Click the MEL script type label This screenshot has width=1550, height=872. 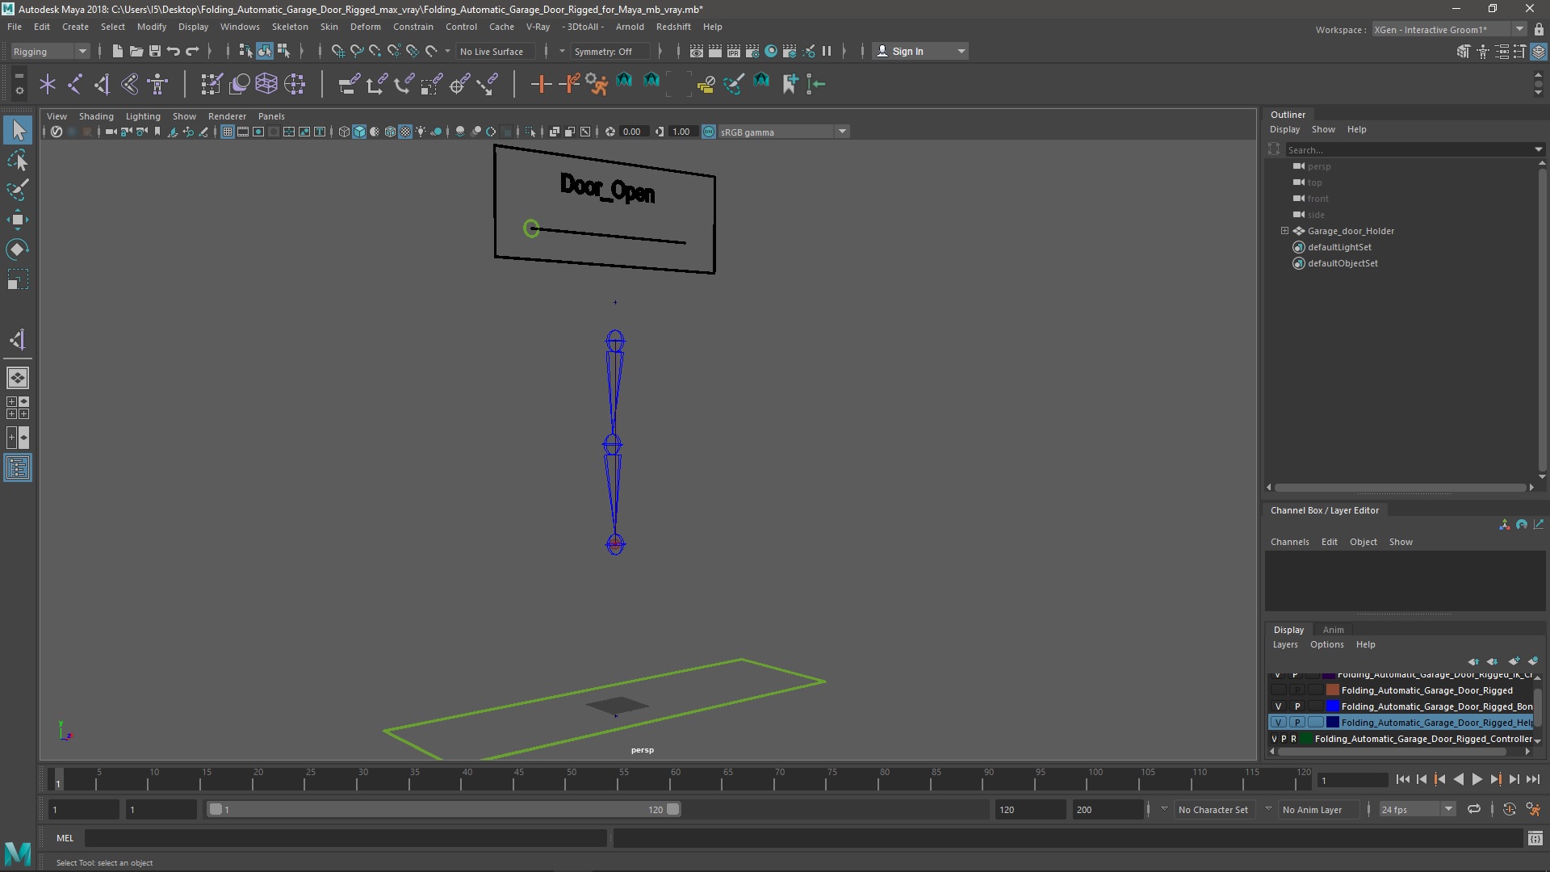65,838
